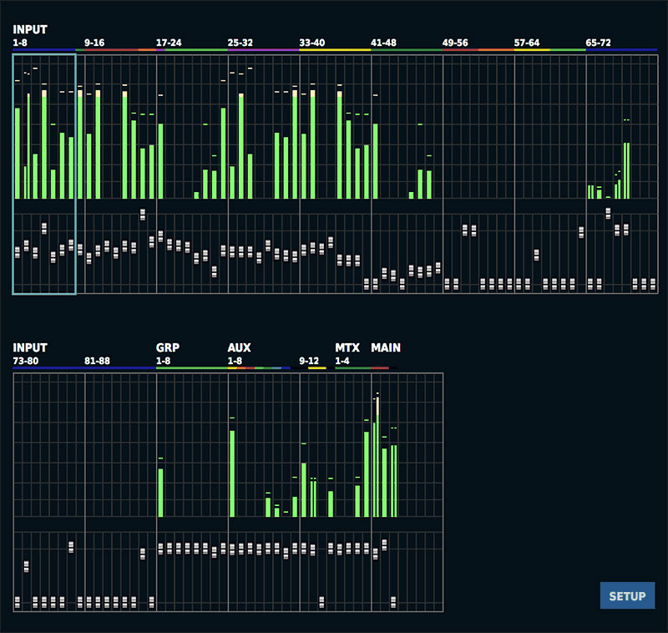668x633 pixels.
Task: Select the MTX header label
Action: 347,347
